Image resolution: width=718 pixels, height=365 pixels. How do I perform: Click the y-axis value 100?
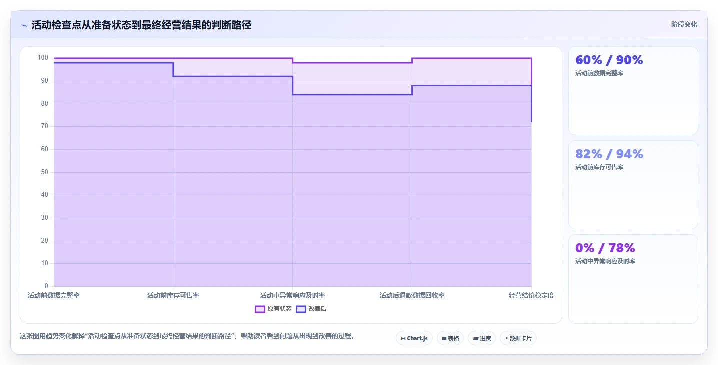[43, 58]
